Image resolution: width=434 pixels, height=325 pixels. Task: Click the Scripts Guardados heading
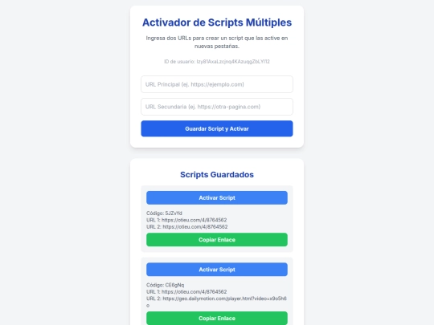(217, 175)
